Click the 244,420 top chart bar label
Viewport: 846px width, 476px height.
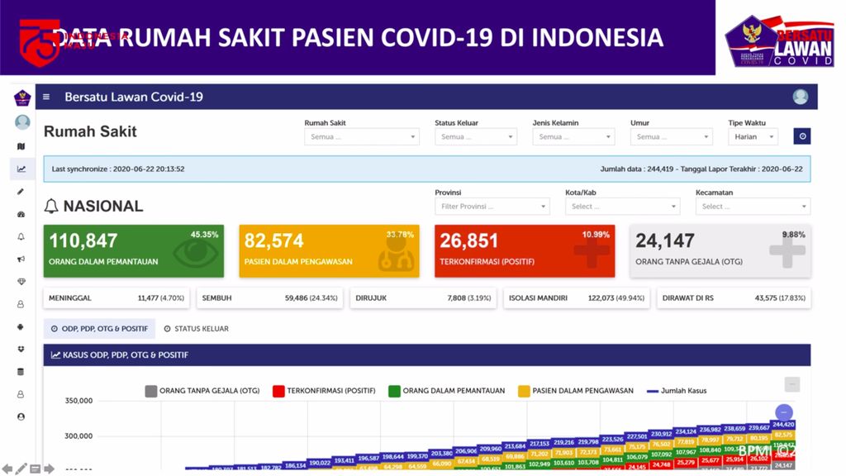tap(783, 425)
